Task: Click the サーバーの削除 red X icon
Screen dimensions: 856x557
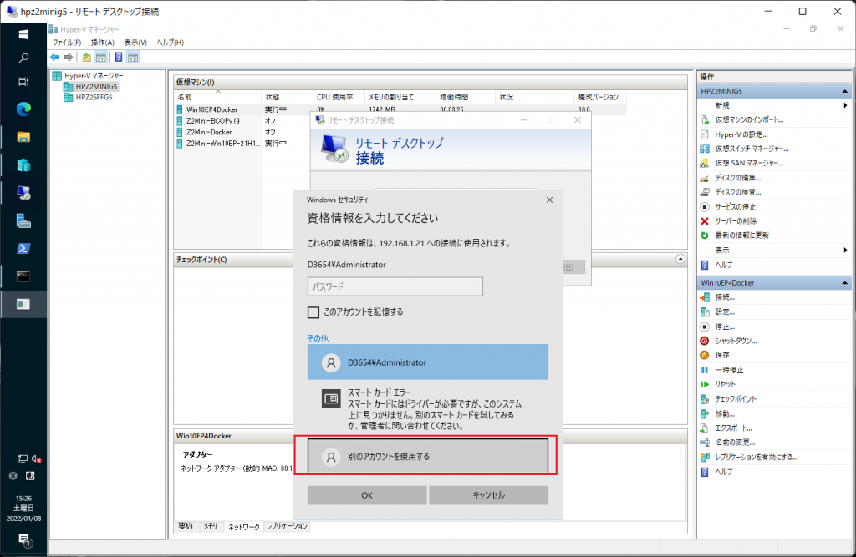Action: point(705,220)
